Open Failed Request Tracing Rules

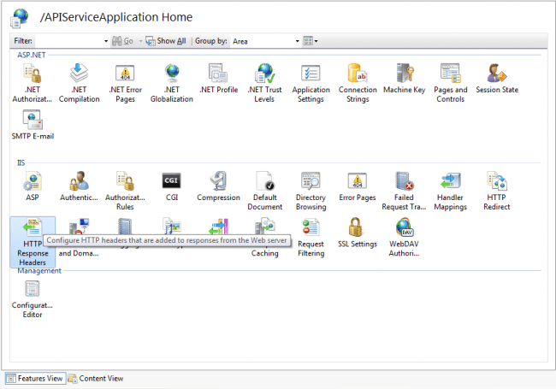[404, 191]
